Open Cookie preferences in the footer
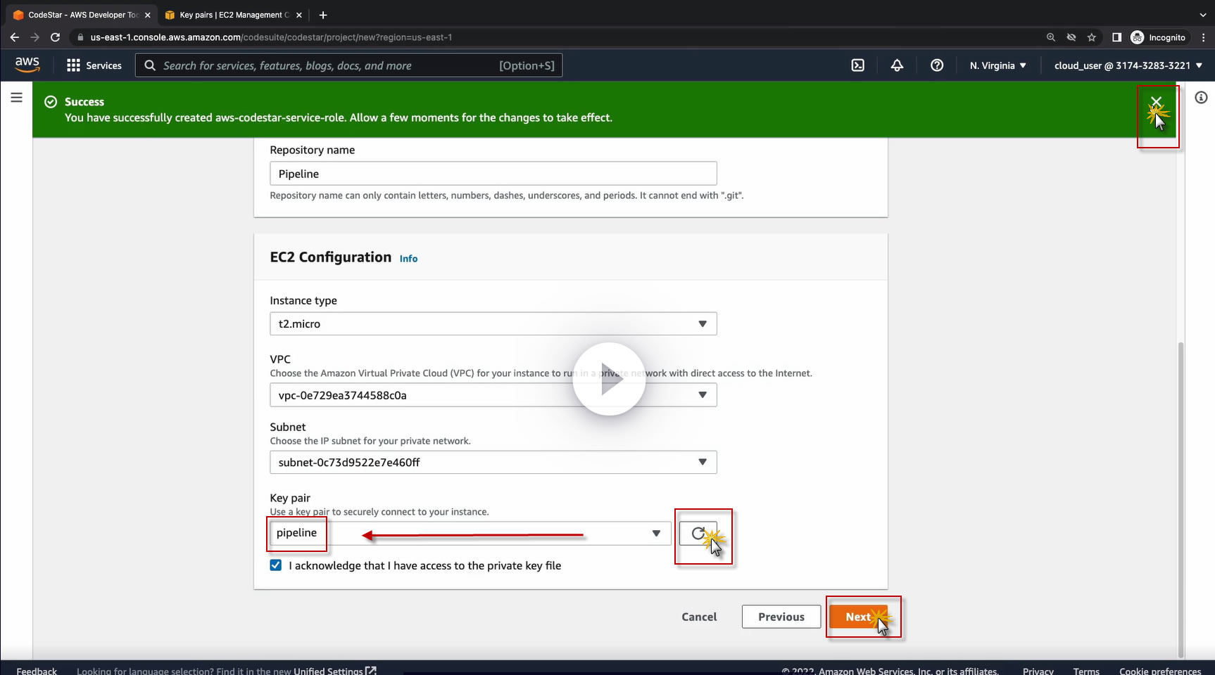The height and width of the screenshot is (675, 1215). (1160, 671)
